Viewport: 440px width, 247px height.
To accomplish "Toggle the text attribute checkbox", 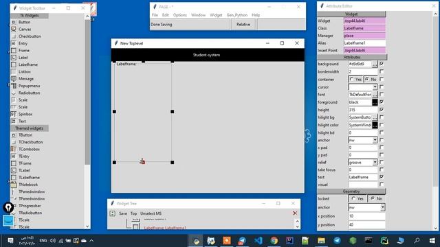I will tap(382, 177).
